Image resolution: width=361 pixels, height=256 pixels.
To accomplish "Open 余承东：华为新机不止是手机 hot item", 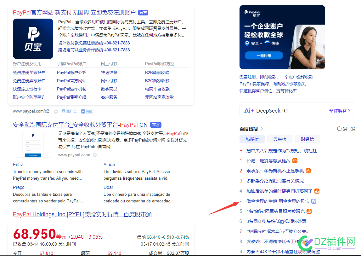I will coord(275,171).
